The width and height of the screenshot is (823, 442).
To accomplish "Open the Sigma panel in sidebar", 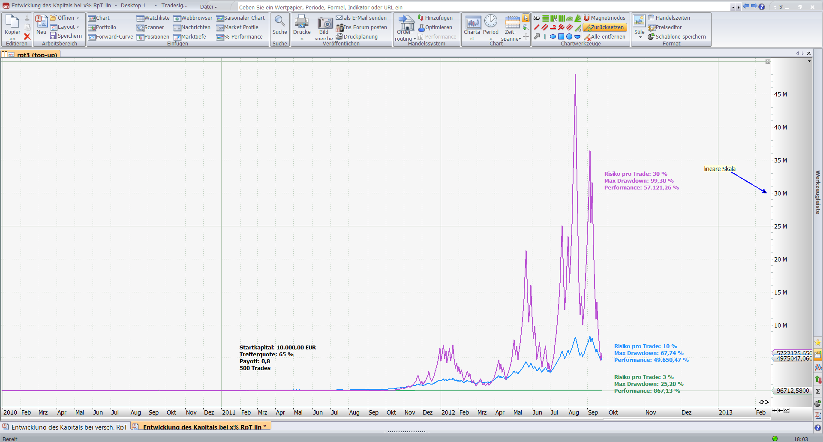I will (818, 391).
